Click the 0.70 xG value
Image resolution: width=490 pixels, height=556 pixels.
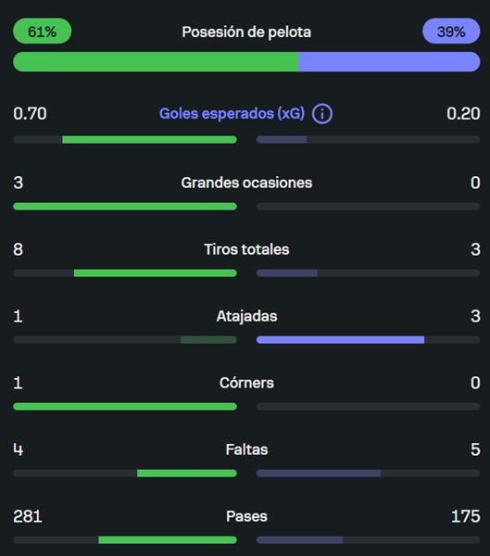30,114
